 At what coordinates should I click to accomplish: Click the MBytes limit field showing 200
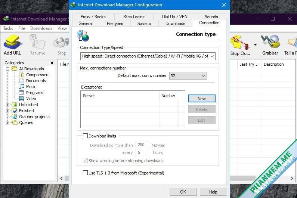[142, 145]
